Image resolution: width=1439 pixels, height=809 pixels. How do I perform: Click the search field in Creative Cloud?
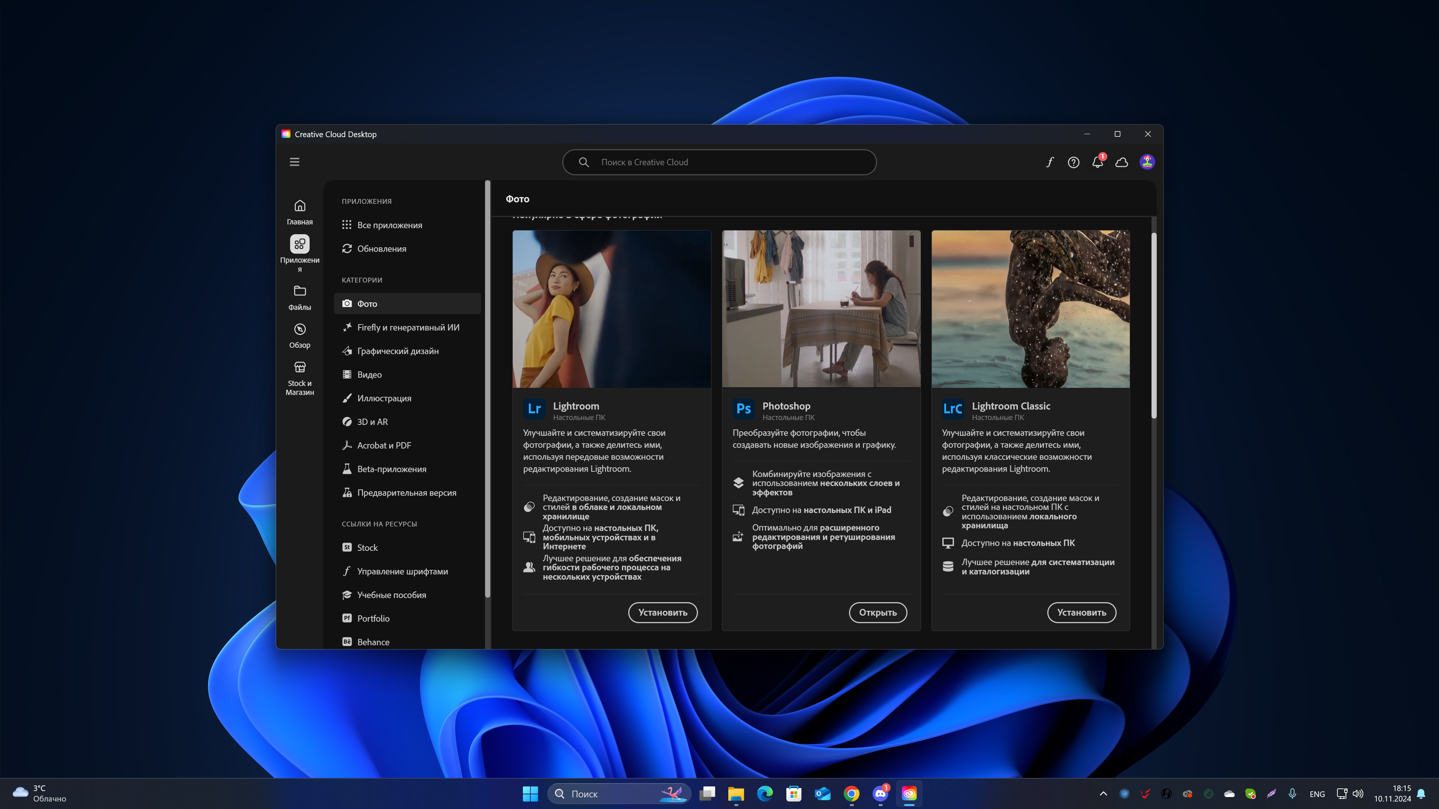719,162
